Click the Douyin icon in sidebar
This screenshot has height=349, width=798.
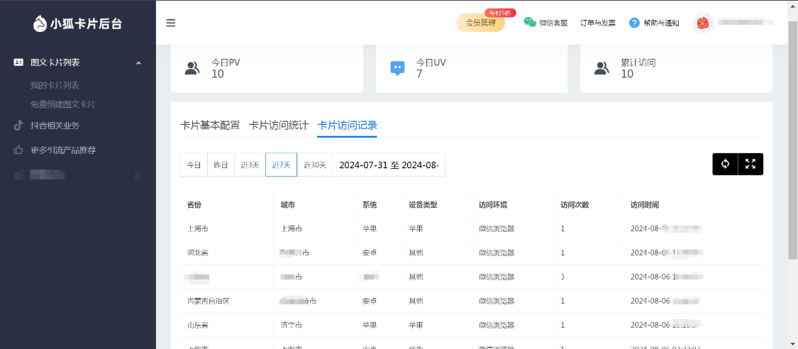[18, 126]
